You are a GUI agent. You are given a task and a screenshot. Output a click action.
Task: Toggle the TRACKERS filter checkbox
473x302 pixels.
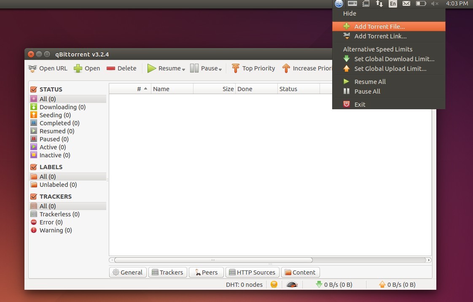point(34,197)
